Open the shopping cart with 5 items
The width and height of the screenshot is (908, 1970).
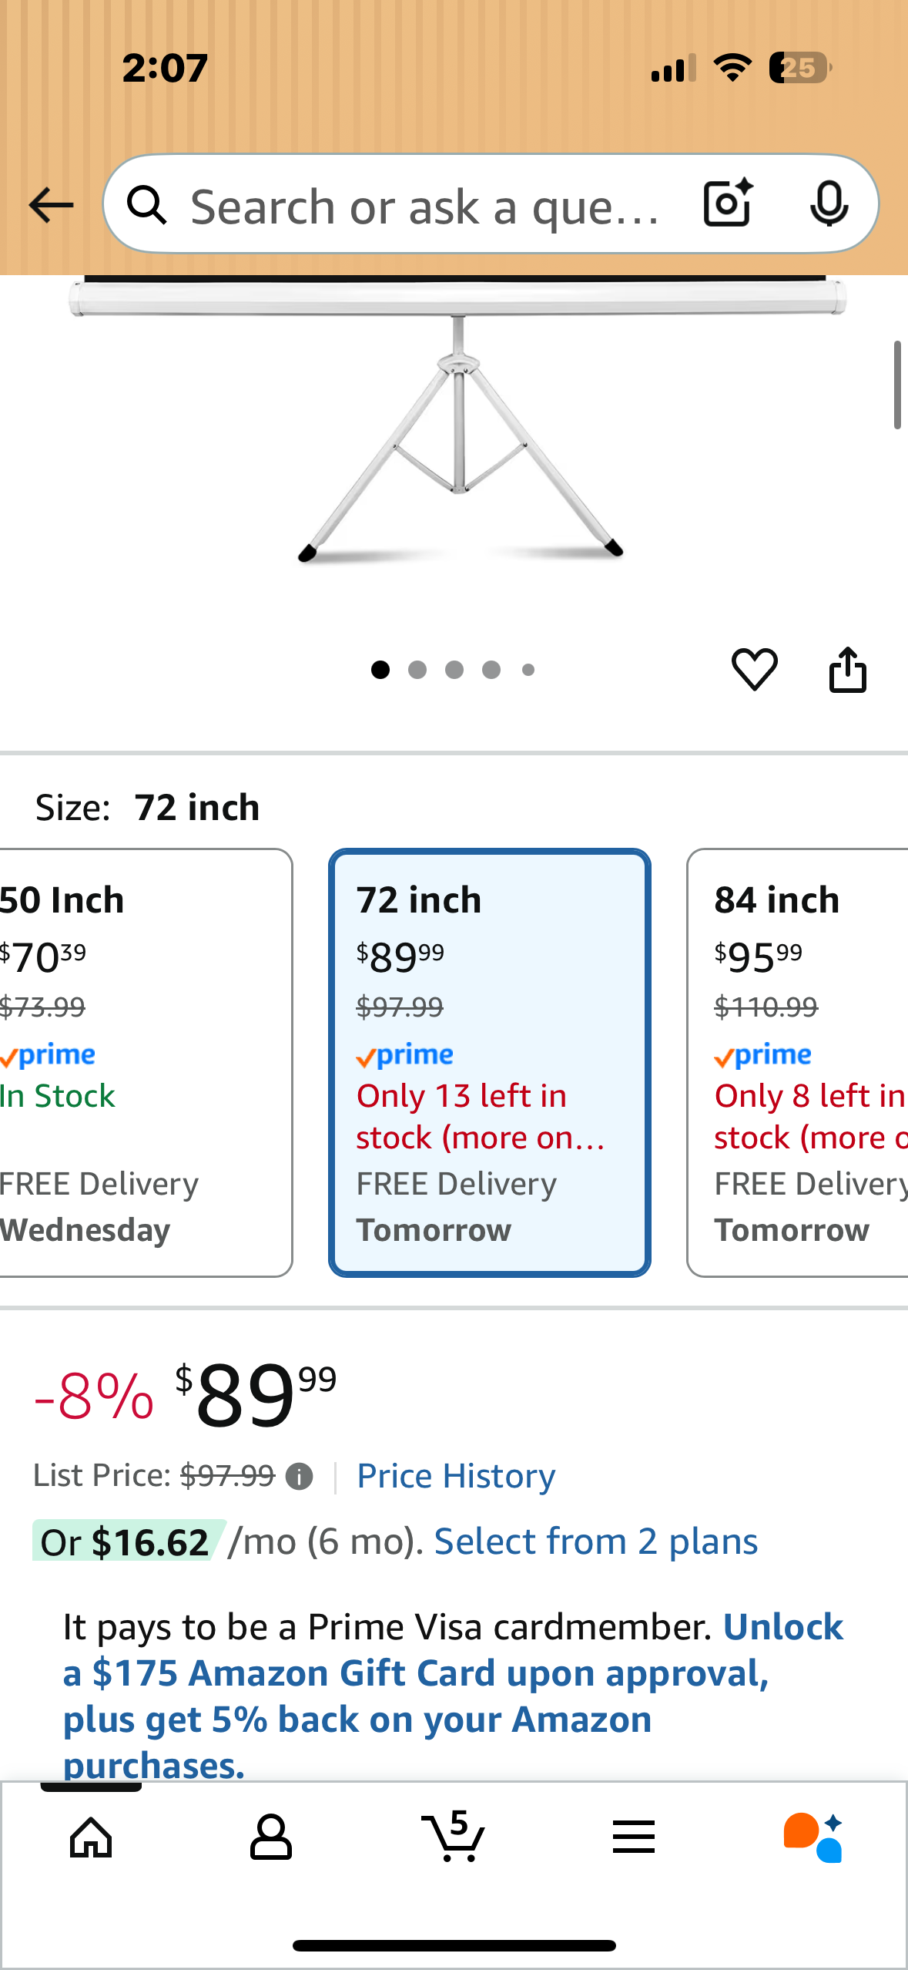tap(454, 1837)
